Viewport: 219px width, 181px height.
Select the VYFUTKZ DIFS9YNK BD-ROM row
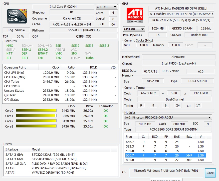pos(61,173)
